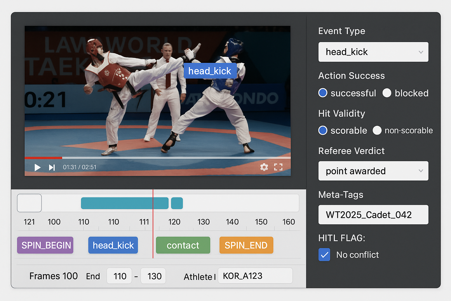
Task: Step to next frame in video
Action: (52, 167)
